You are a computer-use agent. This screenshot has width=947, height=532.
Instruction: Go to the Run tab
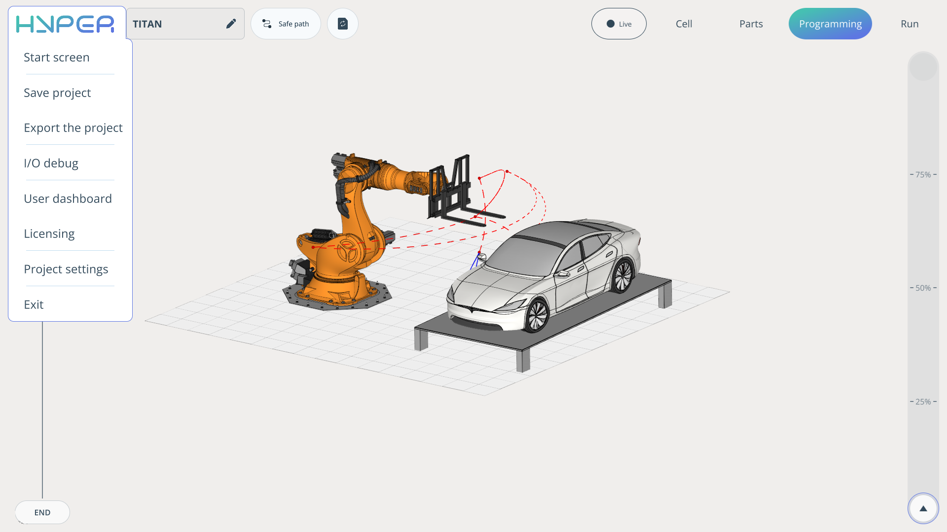(x=910, y=24)
